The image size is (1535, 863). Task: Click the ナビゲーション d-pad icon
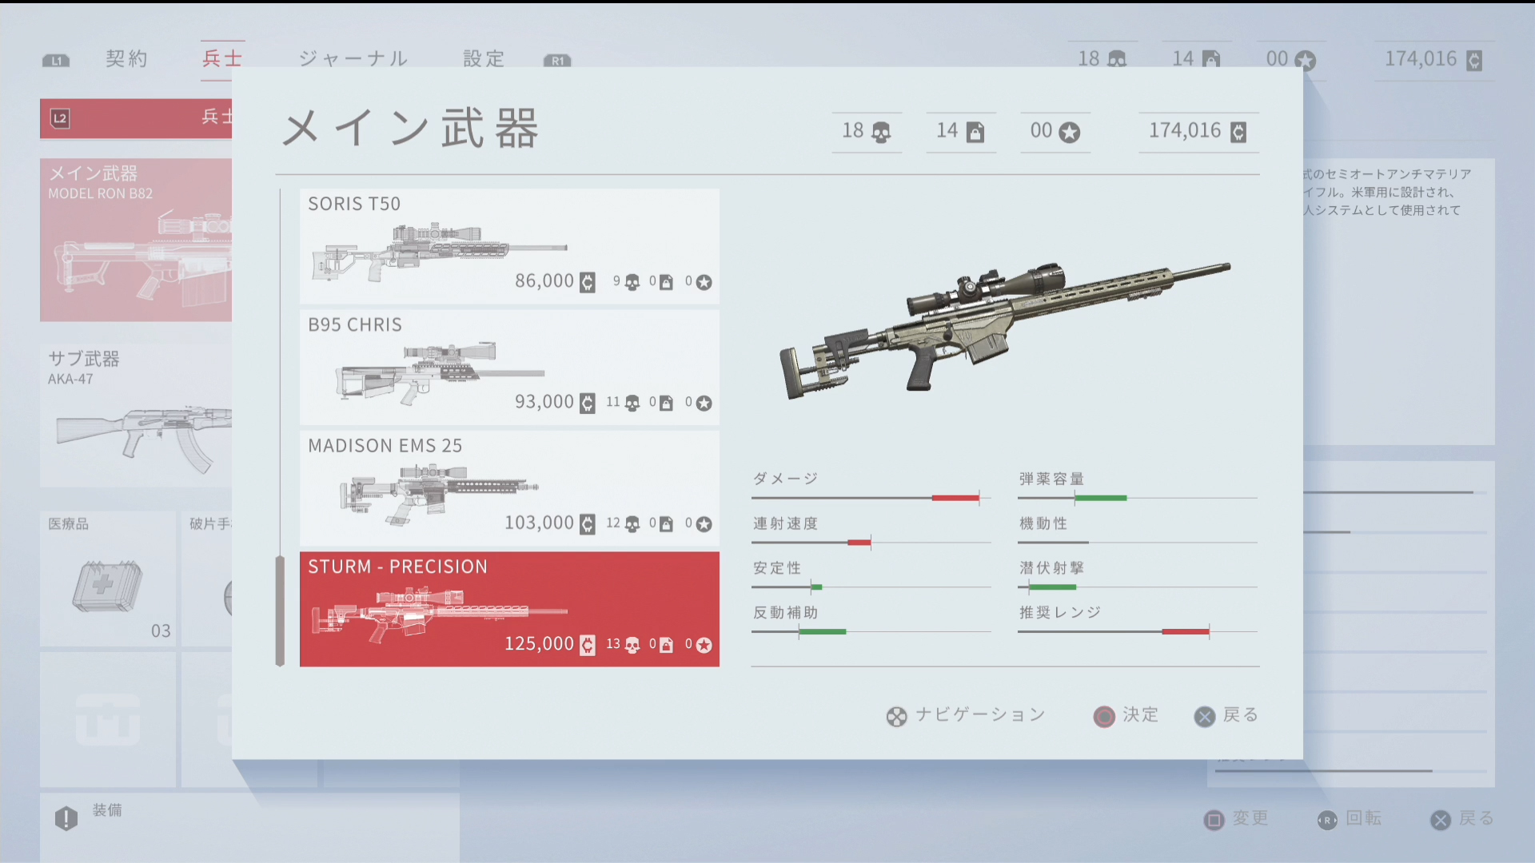896,717
